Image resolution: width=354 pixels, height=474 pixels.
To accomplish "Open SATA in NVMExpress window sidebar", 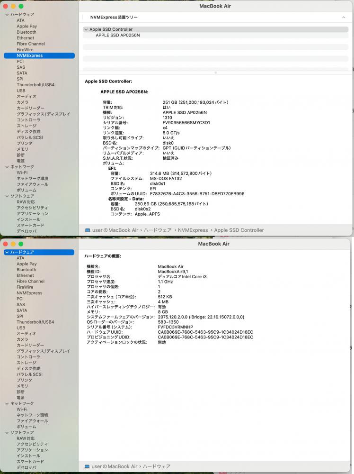I will pos(22,73).
